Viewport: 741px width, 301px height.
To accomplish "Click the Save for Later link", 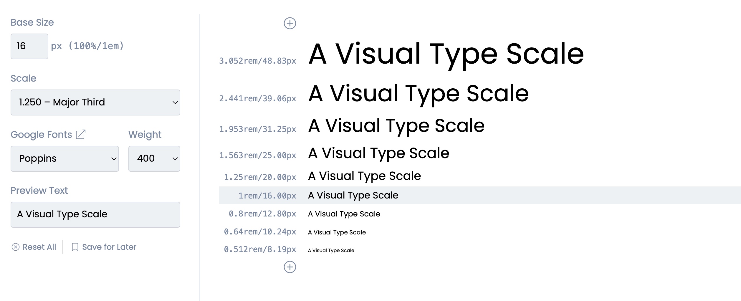I will pyautogui.click(x=109, y=247).
